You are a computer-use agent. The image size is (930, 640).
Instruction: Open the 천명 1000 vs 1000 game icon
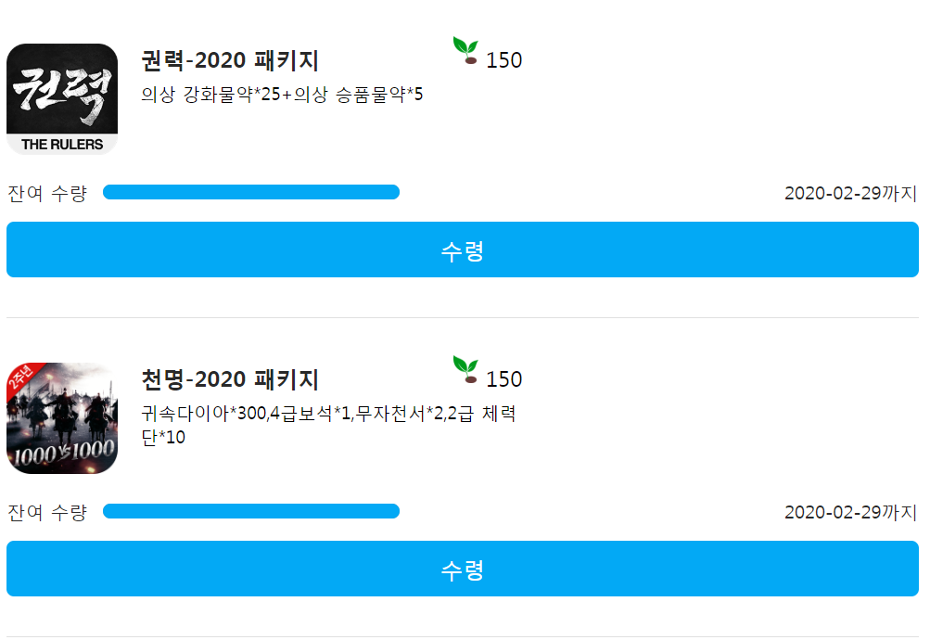click(62, 418)
